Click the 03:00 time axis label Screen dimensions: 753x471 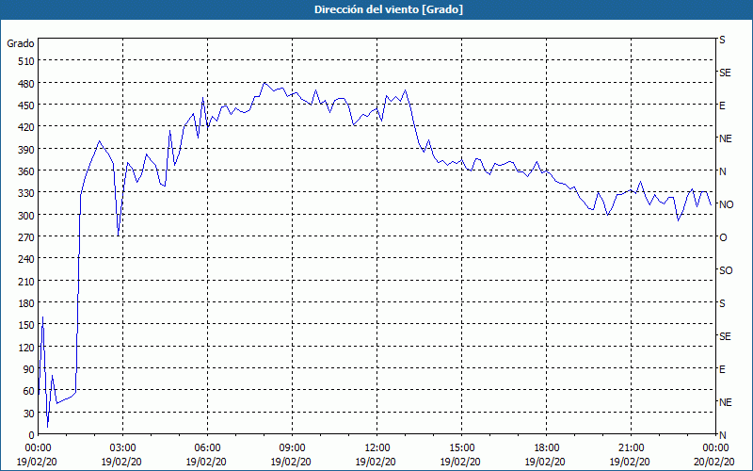(x=123, y=448)
